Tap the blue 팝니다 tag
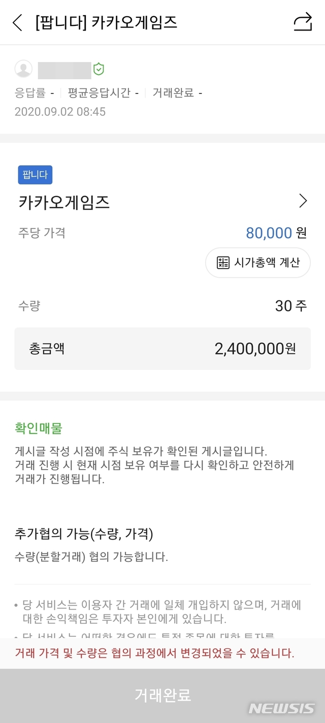 point(35,175)
